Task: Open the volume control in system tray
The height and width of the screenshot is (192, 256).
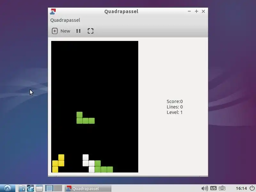Action: point(204,188)
